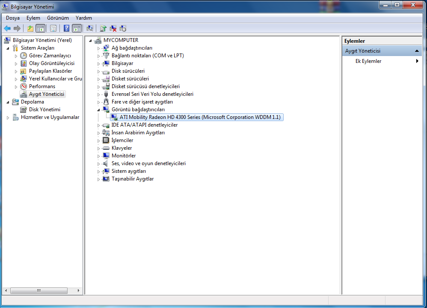427x308 pixels.
Task: Click the İnsan Arabirim Aygıtları icon
Action: coord(106,133)
